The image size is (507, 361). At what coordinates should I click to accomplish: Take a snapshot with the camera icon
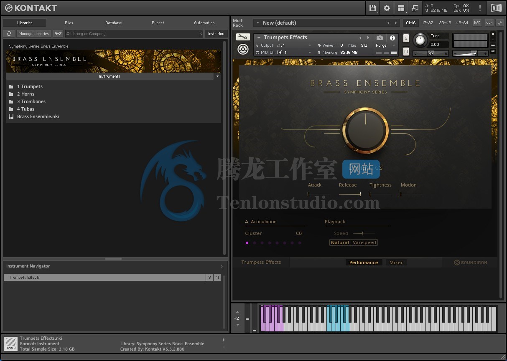(x=380, y=38)
